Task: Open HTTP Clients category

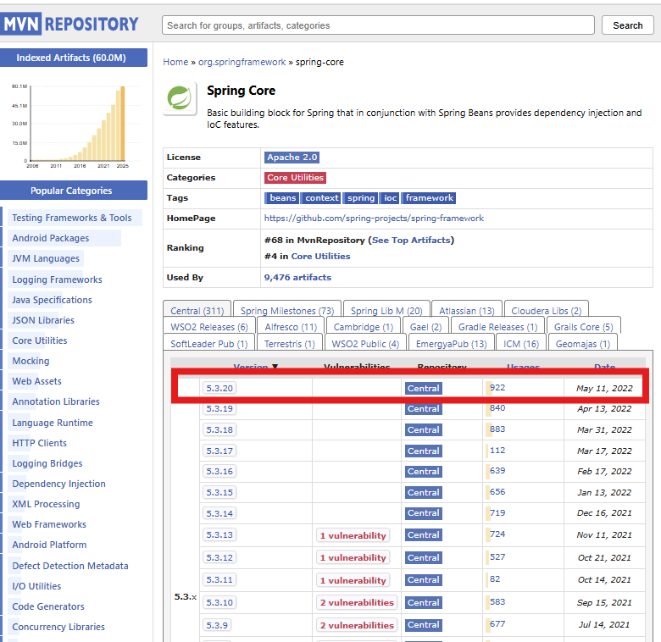Action: click(x=39, y=443)
